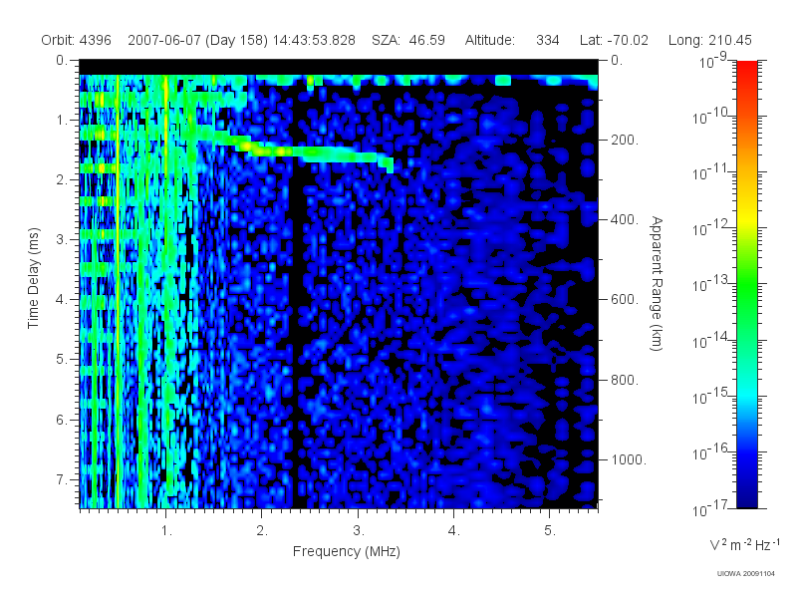This screenshot has width=797, height=598.
Task: Click the 'Long: 210.45' text
Action: pyautogui.click(x=709, y=40)
